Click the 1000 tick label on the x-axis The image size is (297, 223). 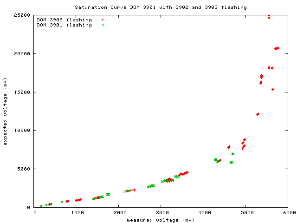(x=77, y=213)
